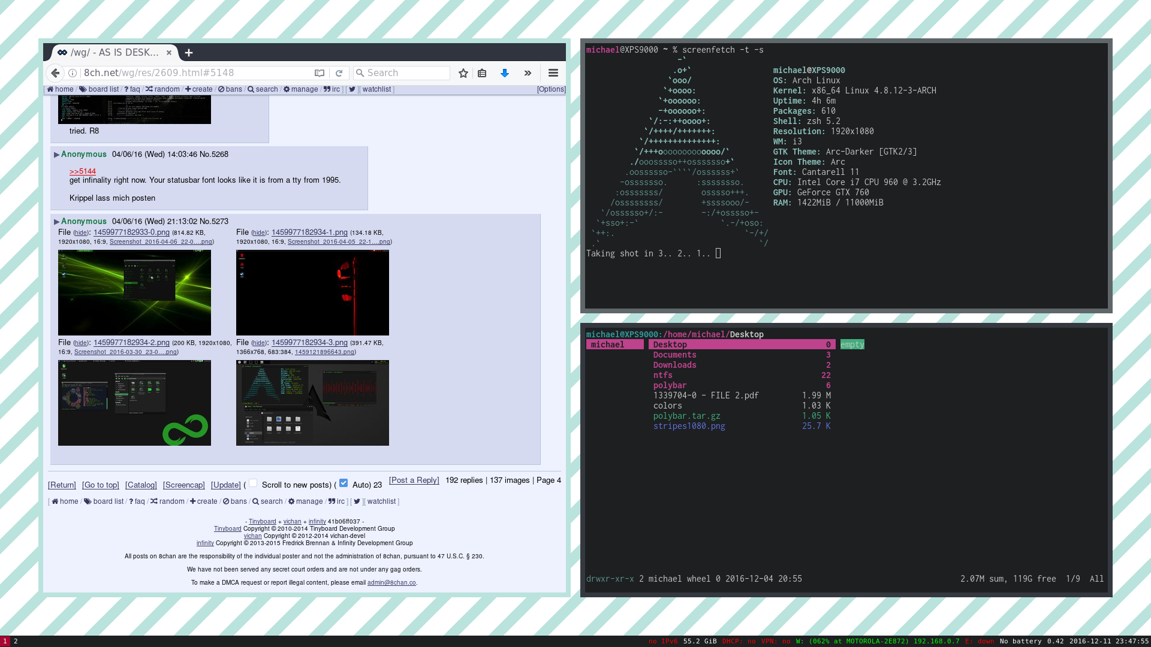Switch to i3 workspace 1
The height and width of the screenshot is (647, 1151).
click(5, 641)
